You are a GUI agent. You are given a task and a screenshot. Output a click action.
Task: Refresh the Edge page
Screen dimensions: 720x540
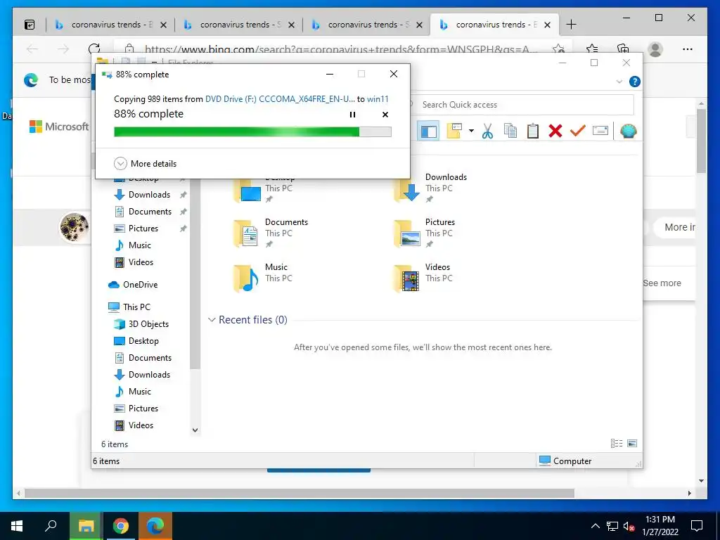click(94, 49)
